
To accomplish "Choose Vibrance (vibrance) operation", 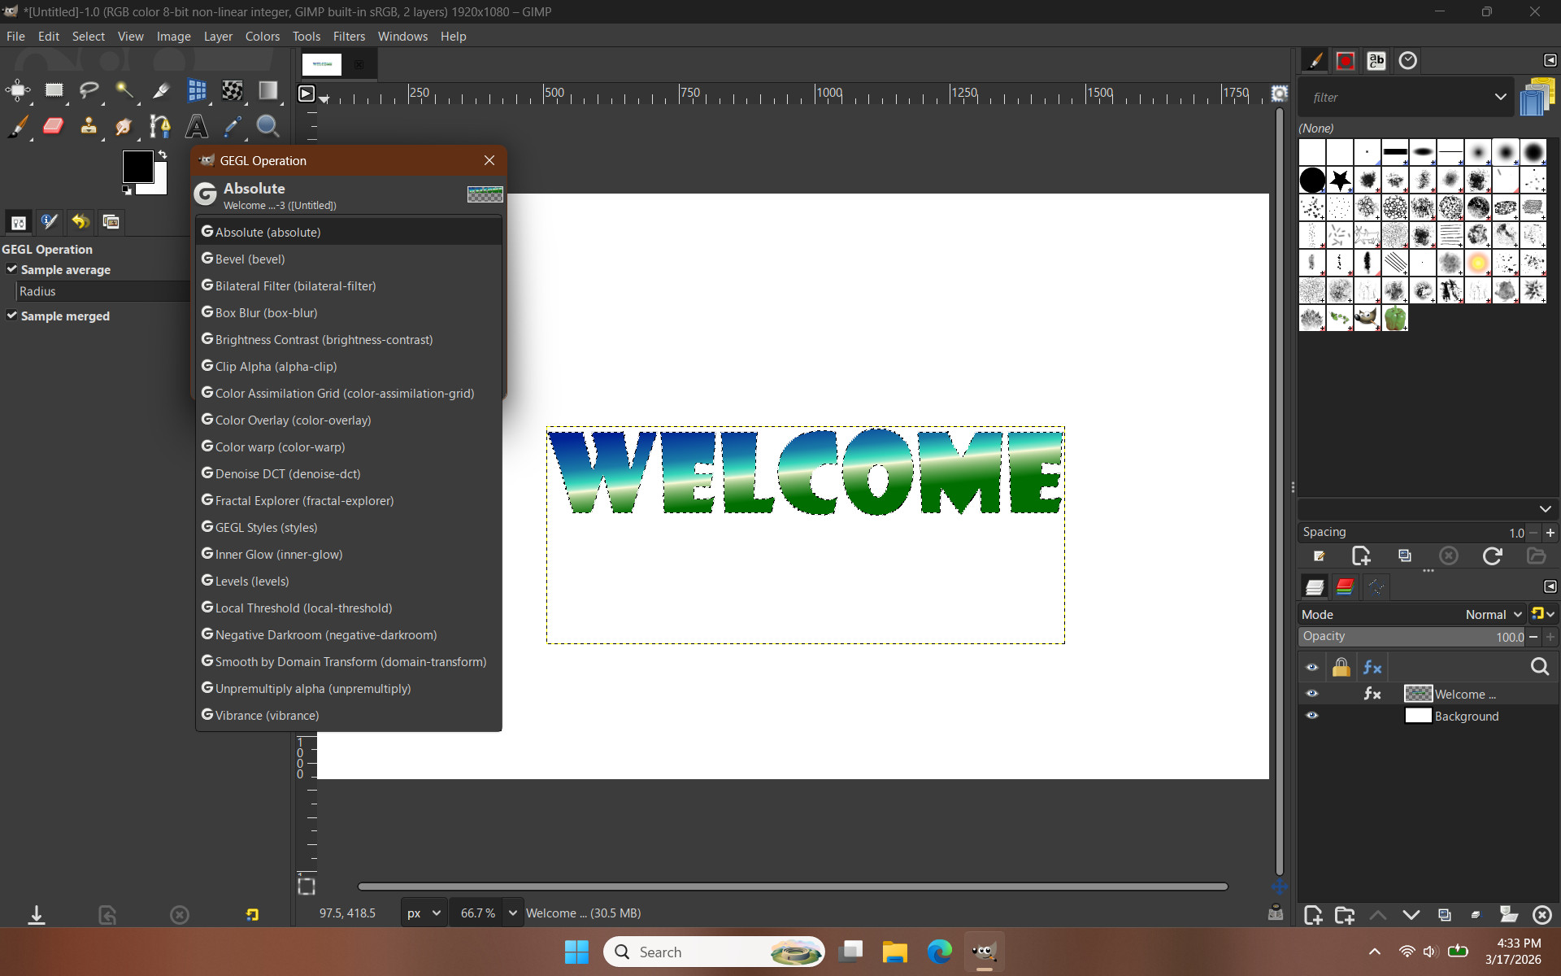I will point(349,715).
